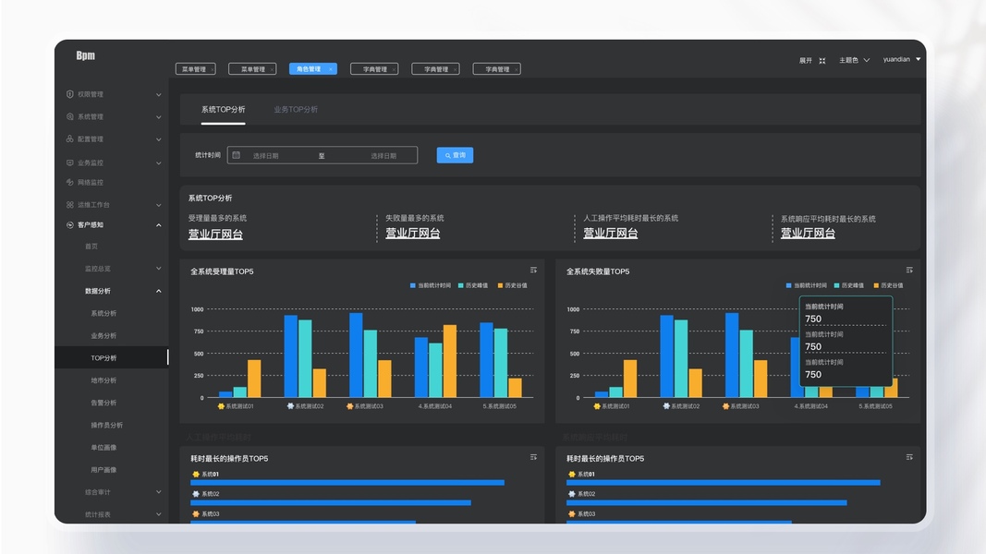
Task: Click the 网络监控 sidebar icon
Action: (x=70, y=182)
